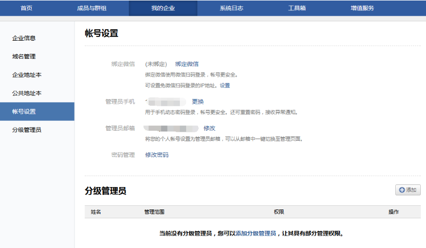
Task: Click the 绑定微信 link
Action: coord(187,64)
